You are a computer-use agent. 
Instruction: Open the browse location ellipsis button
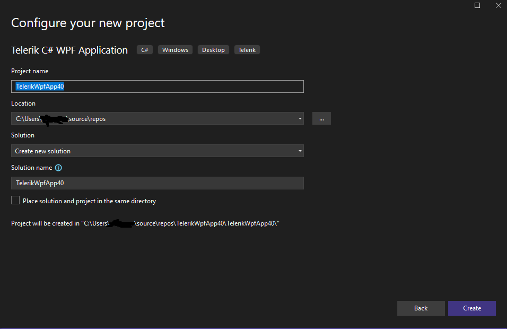pyautogui.click(x=321, y=119)
